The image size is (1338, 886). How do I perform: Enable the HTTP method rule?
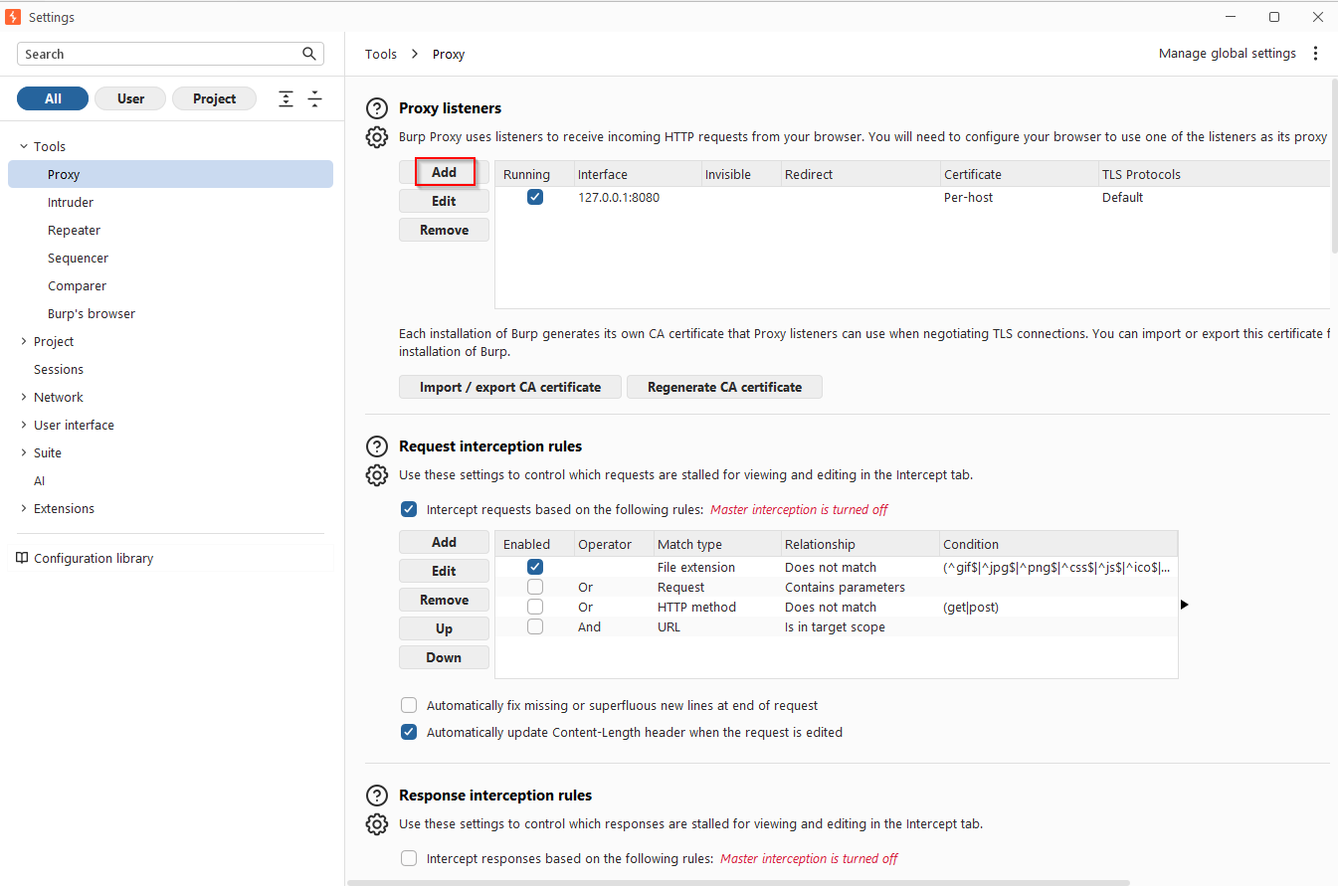click(535, 607)
